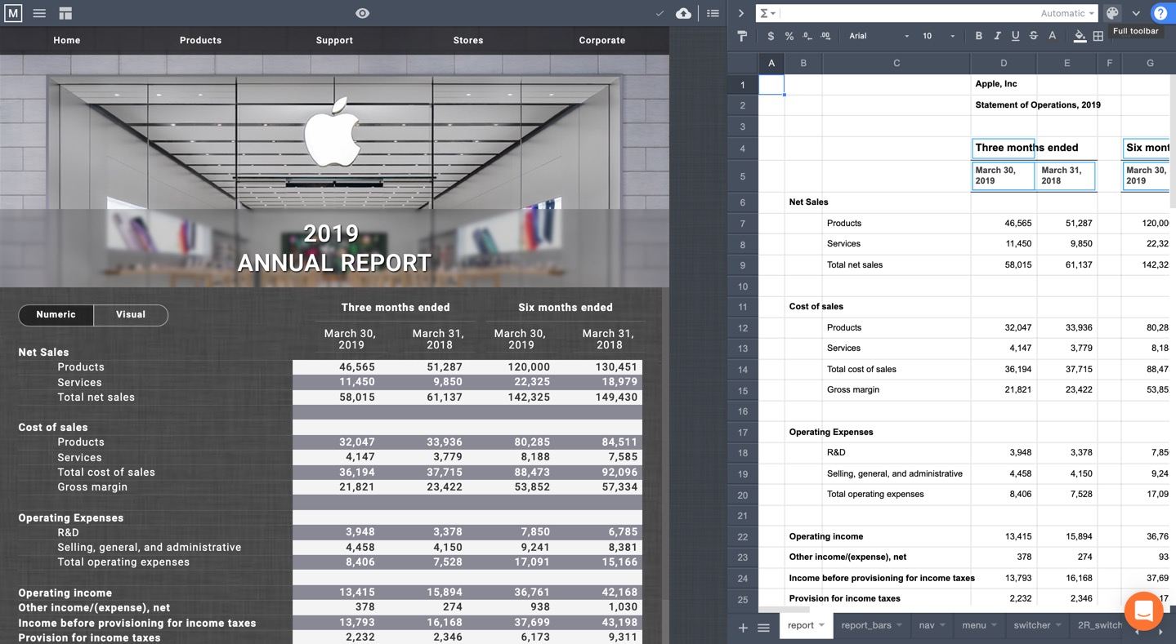
Task: Open the Arial font dropdown
Action: point(879,36)
